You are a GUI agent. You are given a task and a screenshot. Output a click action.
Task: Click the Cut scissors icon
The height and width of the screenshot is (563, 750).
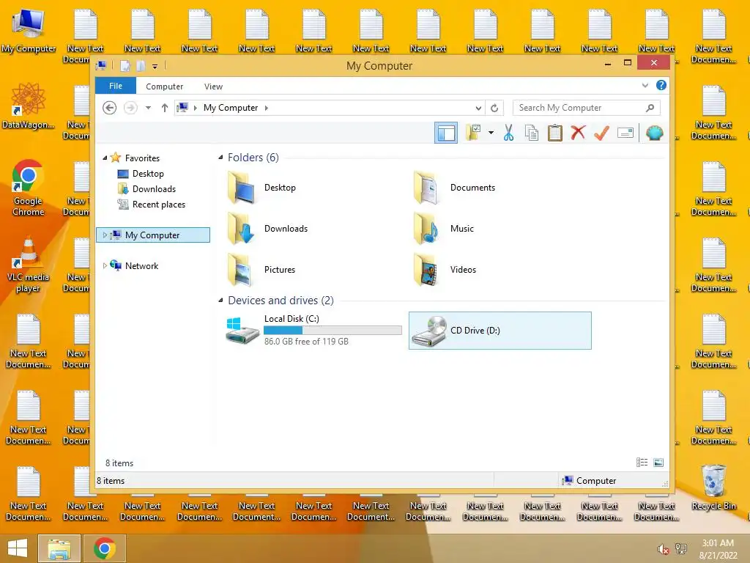(508, 133)
